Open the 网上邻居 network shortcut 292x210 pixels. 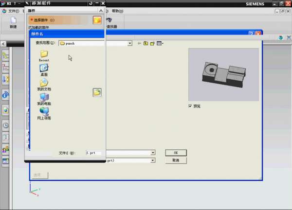[x=44, y=113]
